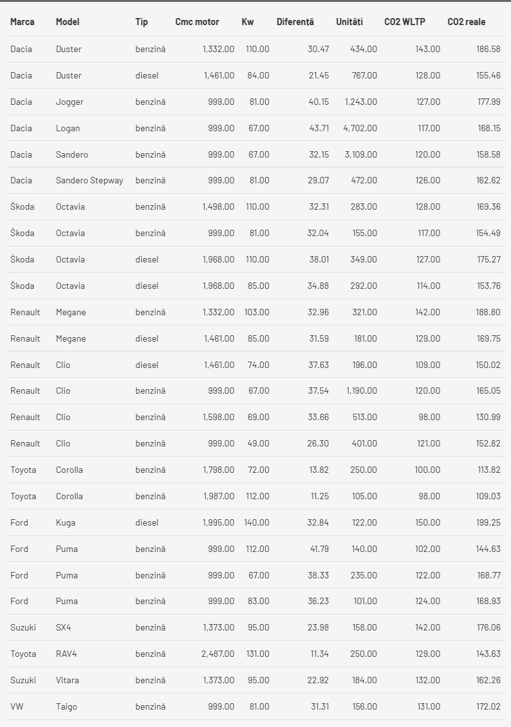The height and width of the screenshot is (727, 511).
Task: Click the Kuga model cell
Action: [x=66, y=522]
